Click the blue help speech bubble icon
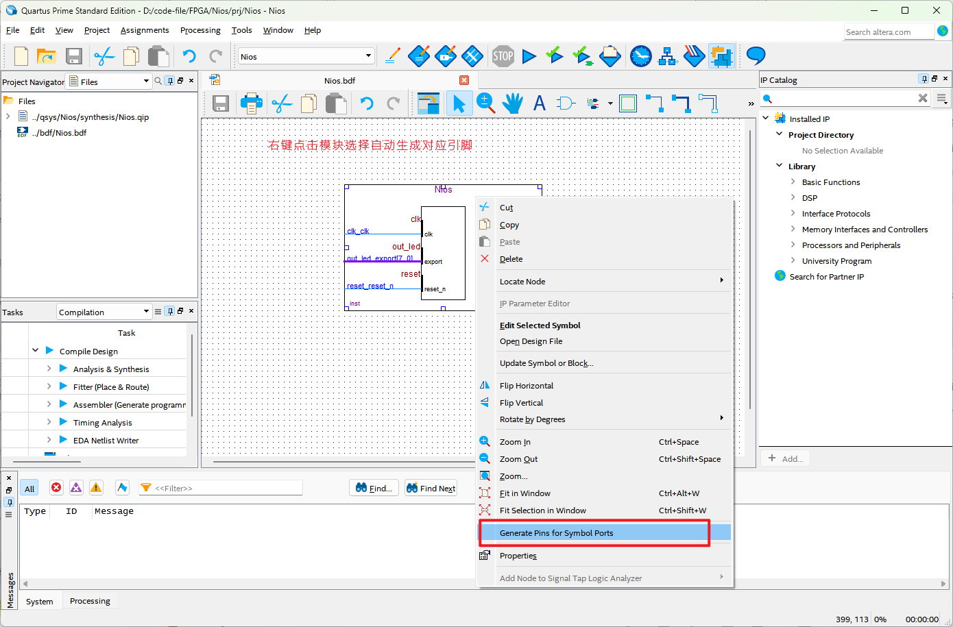 tap(756, 56)
